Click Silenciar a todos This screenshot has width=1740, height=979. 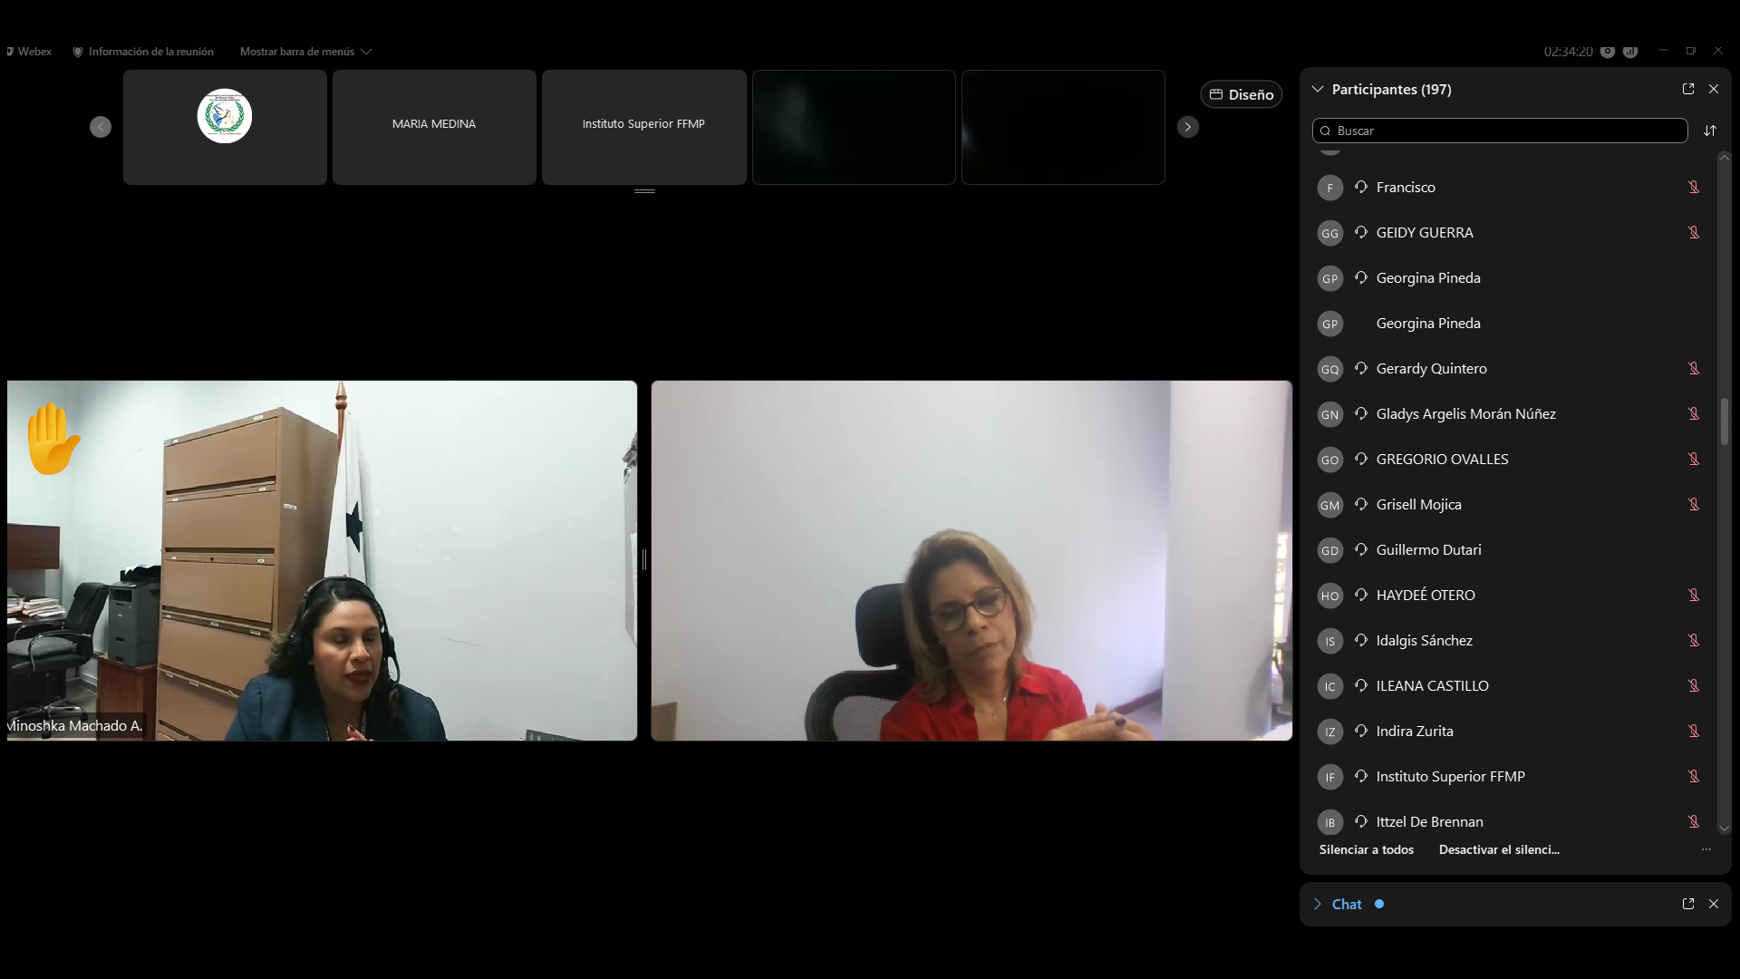(x=1366, y=849)
